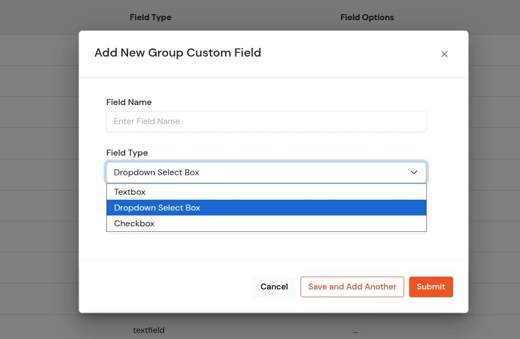Viewport: 520px width, 339px height.
Task: Select the highlighted "Dropdown Select Box" option
Action: 157,207
